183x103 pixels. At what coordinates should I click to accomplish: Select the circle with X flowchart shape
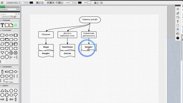coord(16,53)
